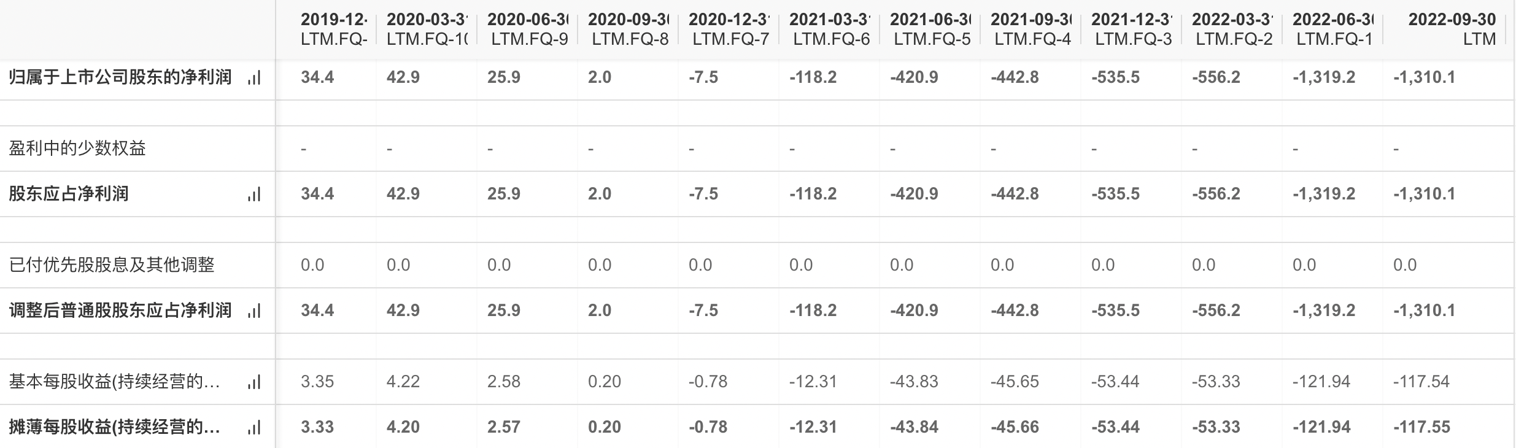Image resolution: width=1516 pixels, height=448 pixels.
Task: Click the 2020-06-30 LTM.FQ-9 column header
Action: point(527,29)
